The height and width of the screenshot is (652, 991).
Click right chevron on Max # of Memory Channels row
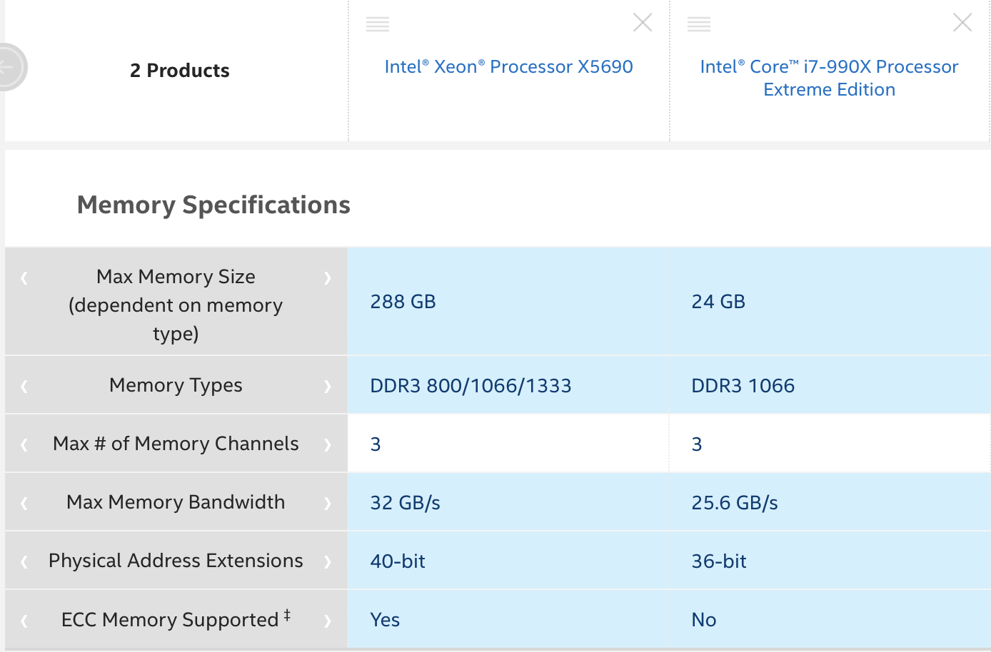tap(328, 444)
